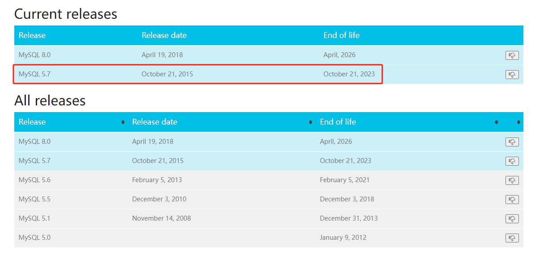Click "April, 2026" in Current releases
The height and width of the screenshot is (263, 539).
(x=339, y=55)
